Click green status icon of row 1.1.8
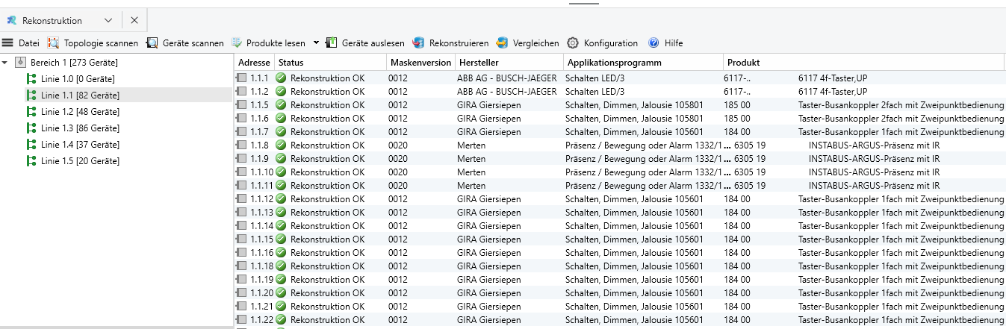 click(281, 145)
